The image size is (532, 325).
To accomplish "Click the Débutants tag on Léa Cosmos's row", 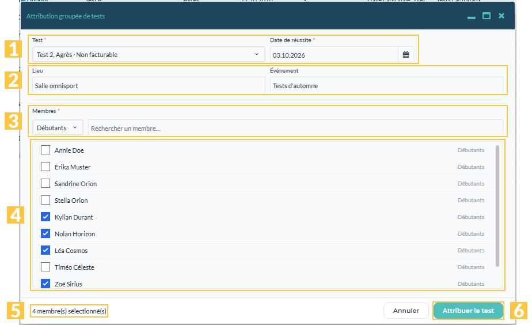I will pyautogui.click(x=471, y=250).
